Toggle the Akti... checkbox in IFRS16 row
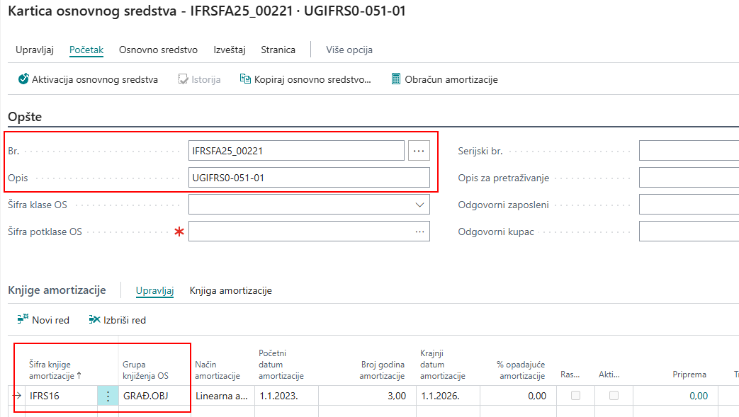 614,395
